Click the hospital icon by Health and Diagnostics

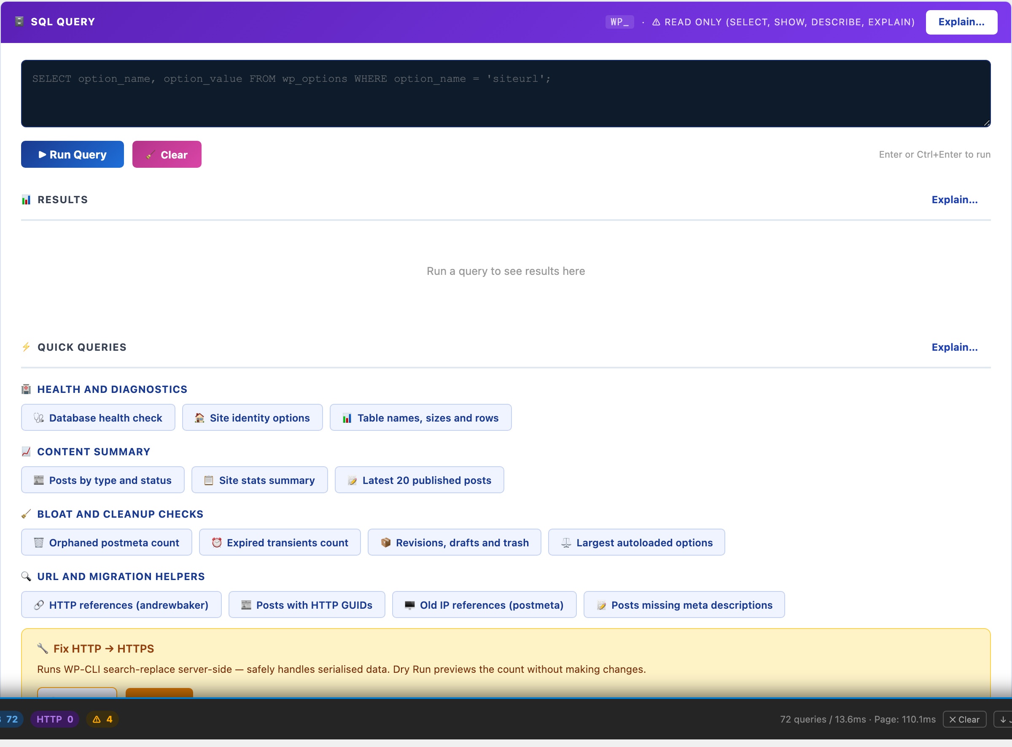(26, 389)
